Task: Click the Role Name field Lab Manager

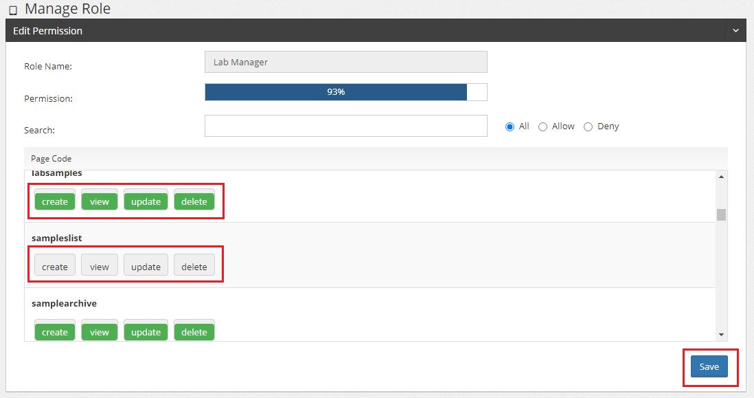Action: tap(345, 62)
